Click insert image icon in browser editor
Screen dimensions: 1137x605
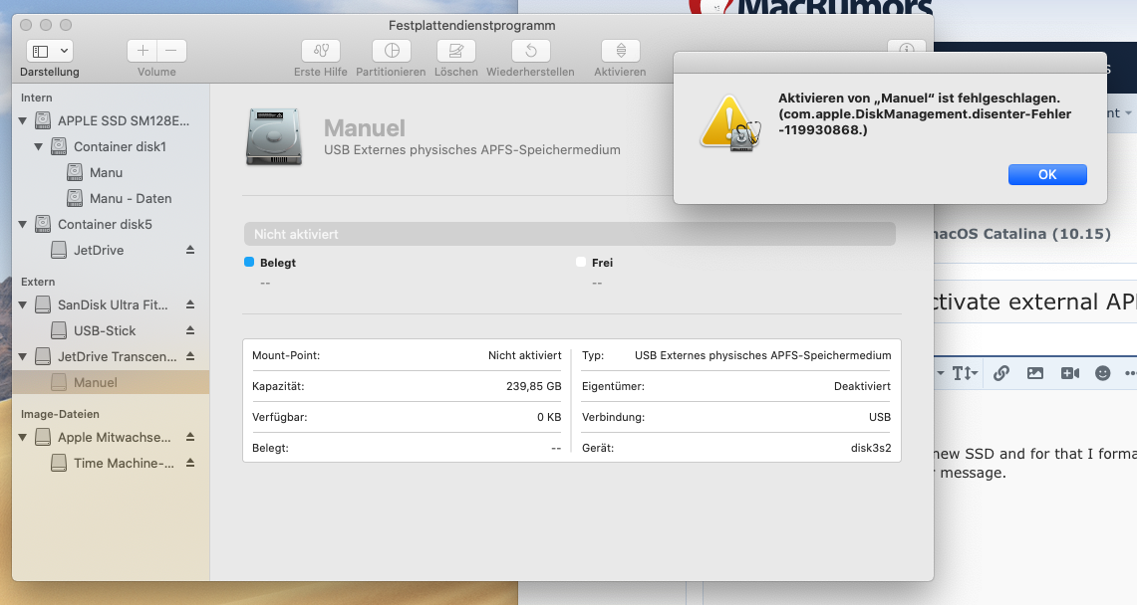click(x=1035, y=373)
